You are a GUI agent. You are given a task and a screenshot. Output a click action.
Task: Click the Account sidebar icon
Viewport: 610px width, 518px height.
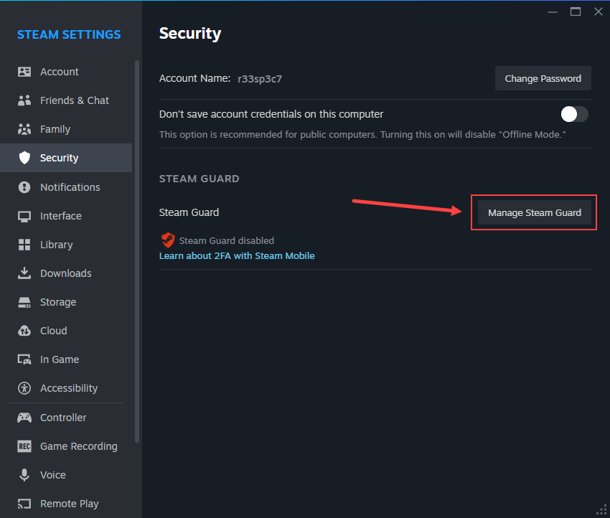tap(24, 72)
